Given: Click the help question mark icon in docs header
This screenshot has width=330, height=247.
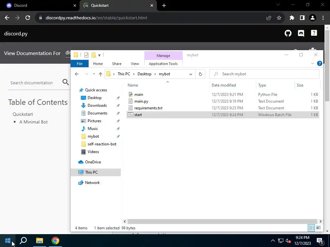Looking at the screenshot, I should 314,33.
